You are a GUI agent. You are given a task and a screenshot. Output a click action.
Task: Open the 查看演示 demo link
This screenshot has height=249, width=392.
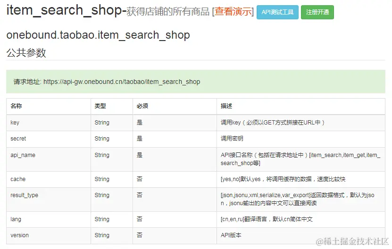(x=233, y=12)
